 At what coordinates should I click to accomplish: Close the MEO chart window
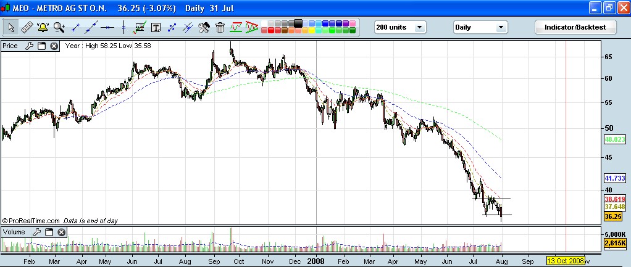pyautogui.click(x=622, y=8)
